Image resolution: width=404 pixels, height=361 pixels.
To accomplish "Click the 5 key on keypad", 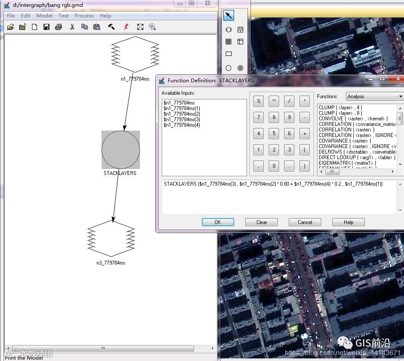I will point(274,134).
